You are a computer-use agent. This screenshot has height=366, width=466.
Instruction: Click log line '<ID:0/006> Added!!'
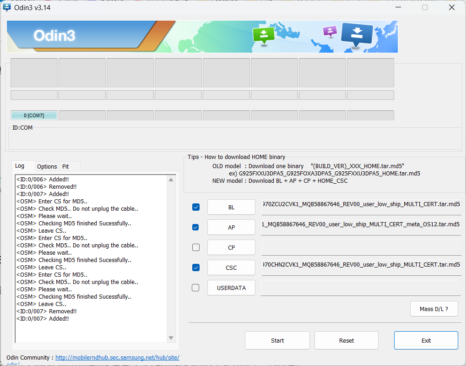tap(43, 179)
